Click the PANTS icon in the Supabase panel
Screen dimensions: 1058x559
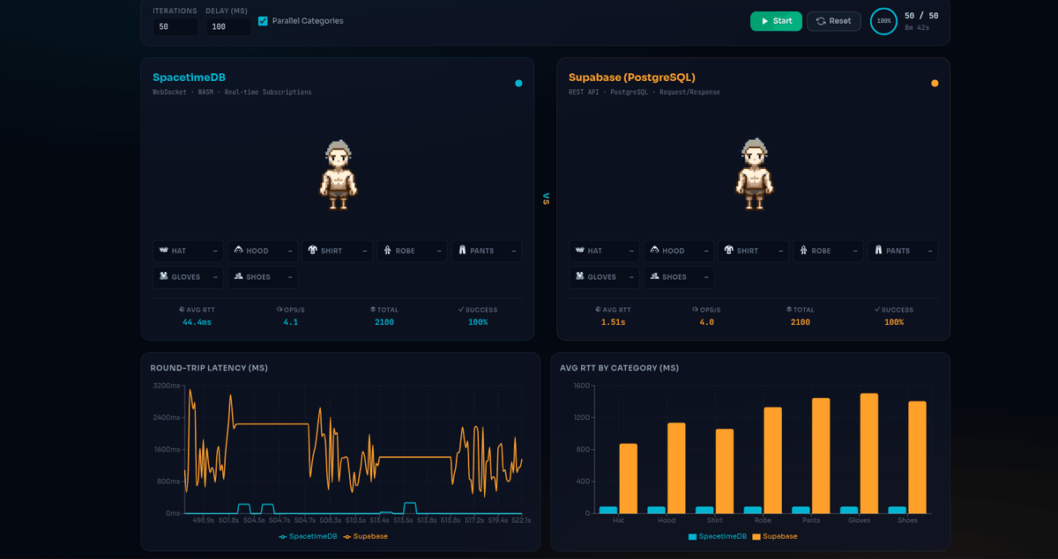click(x=878, y=250)
